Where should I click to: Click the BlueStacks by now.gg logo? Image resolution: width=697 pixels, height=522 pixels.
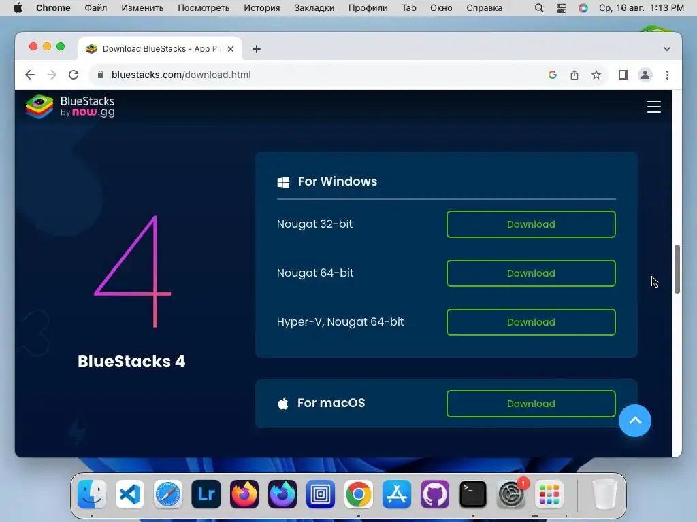(x=70, y=107)
